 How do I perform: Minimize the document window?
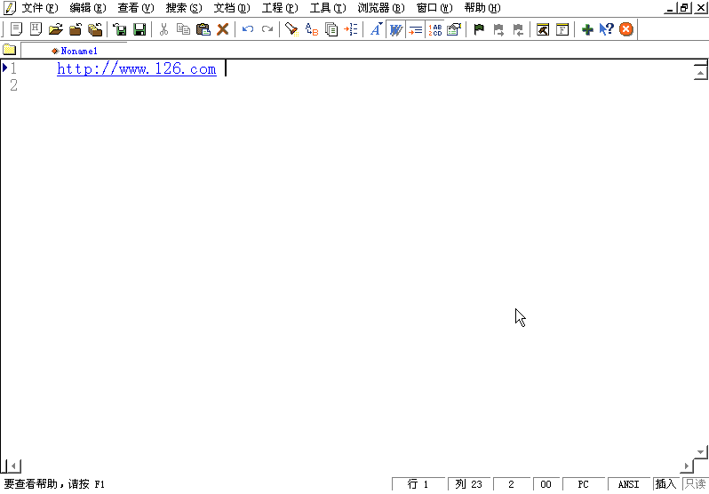tap(671, 8)
